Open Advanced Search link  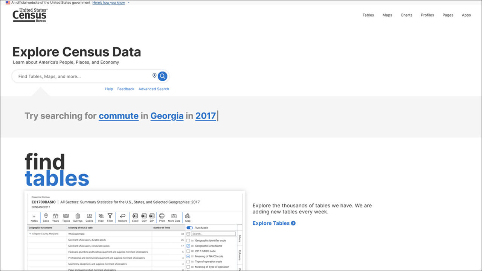point(154,89)
